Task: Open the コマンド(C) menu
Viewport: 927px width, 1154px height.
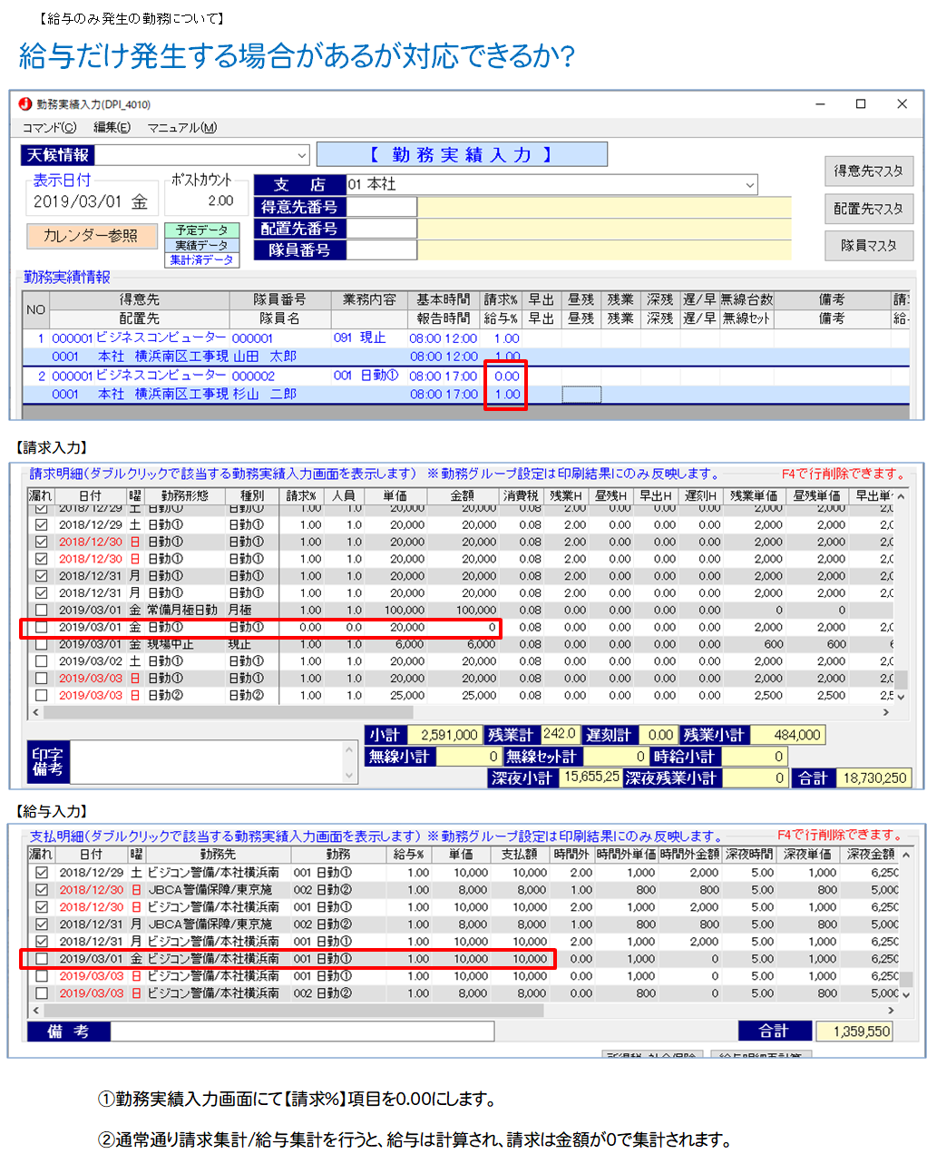Action: 49,128
